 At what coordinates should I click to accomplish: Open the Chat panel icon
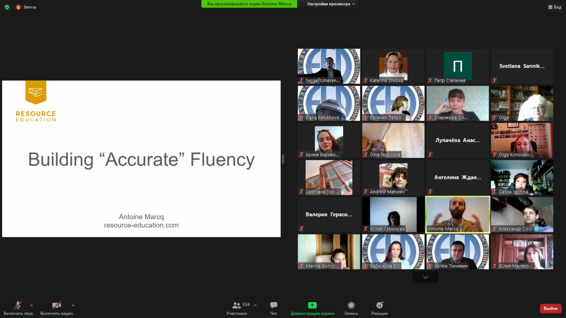coord(274,306)
